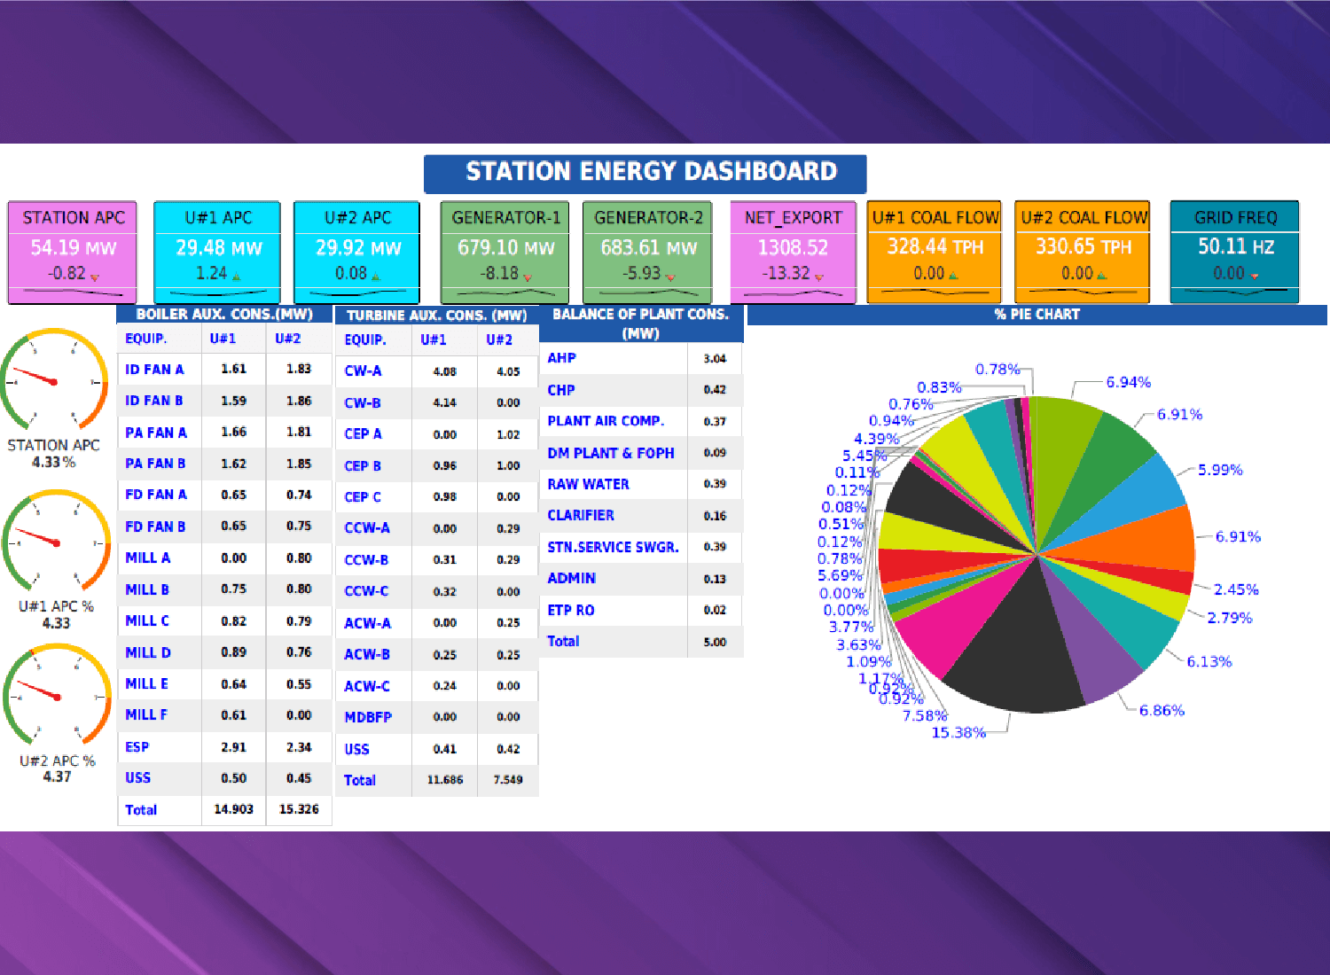The width and height of the screenshot is (1330, 975).
Task: Open the Generator-2 KPI tile
Action: pyautogui.click(x=648, y=252)
